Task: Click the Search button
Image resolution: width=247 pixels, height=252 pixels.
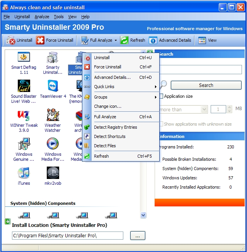Action: 206,85
